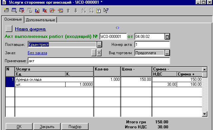The height and width of the screenshot is (130, 213).
Task: Open the help document icon
Action: click(x=99, y=11)
